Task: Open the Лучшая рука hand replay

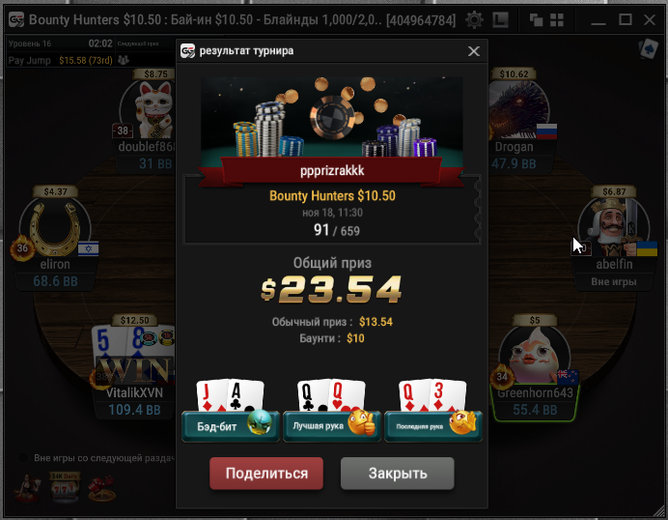Action: pyautogui.click(x=332, y=425)
